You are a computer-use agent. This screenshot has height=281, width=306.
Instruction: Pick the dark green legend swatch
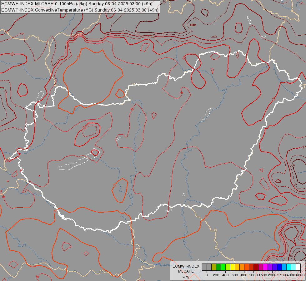click(218, 267)
